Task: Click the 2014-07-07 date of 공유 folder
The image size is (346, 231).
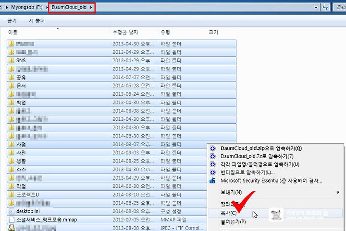Action: [133, 77]
